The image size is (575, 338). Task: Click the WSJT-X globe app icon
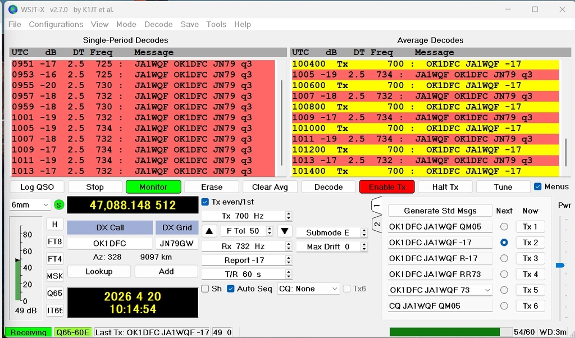(x=13, y=10)
